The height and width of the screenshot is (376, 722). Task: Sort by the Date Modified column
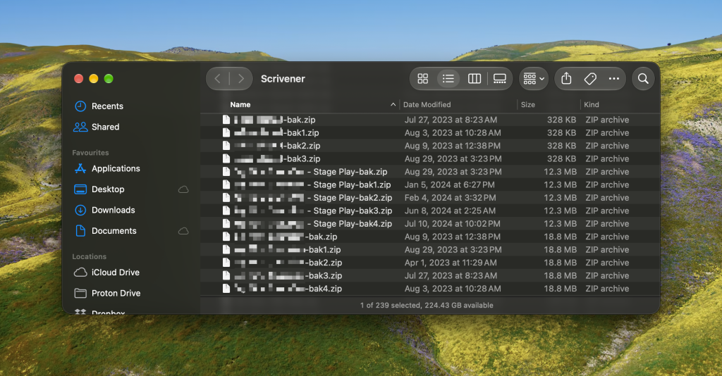427,105
